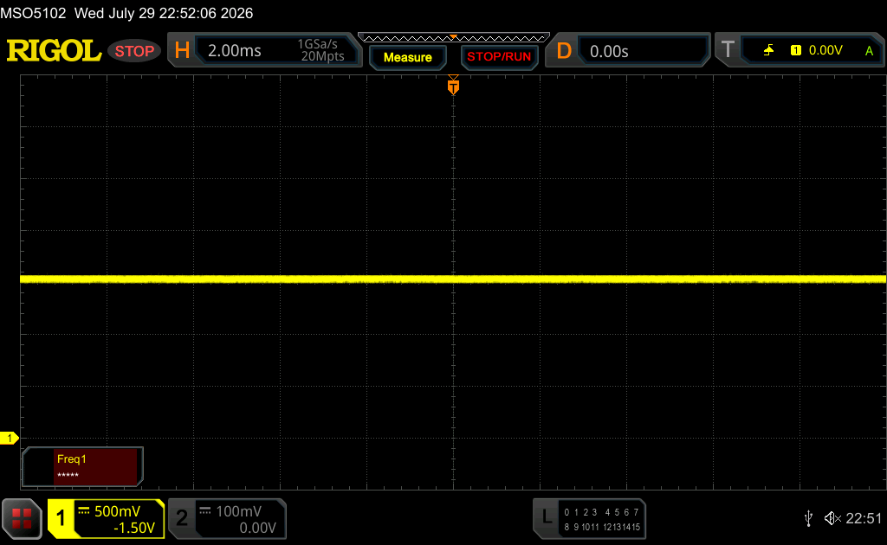Select the Freq1 measurement result box
Image resolution: width=887 pixels, height=545 pixels.
[82, 466]
